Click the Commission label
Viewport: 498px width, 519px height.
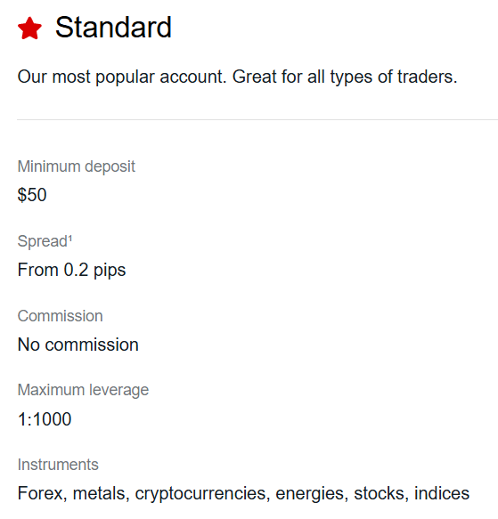pos(60,316)
